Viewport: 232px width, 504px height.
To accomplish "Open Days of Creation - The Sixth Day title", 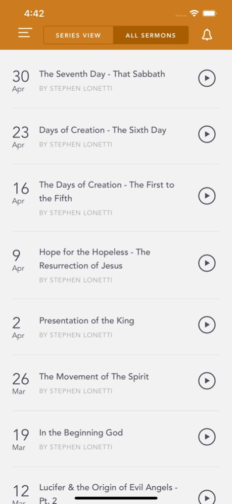I will (x=103, y=130).
